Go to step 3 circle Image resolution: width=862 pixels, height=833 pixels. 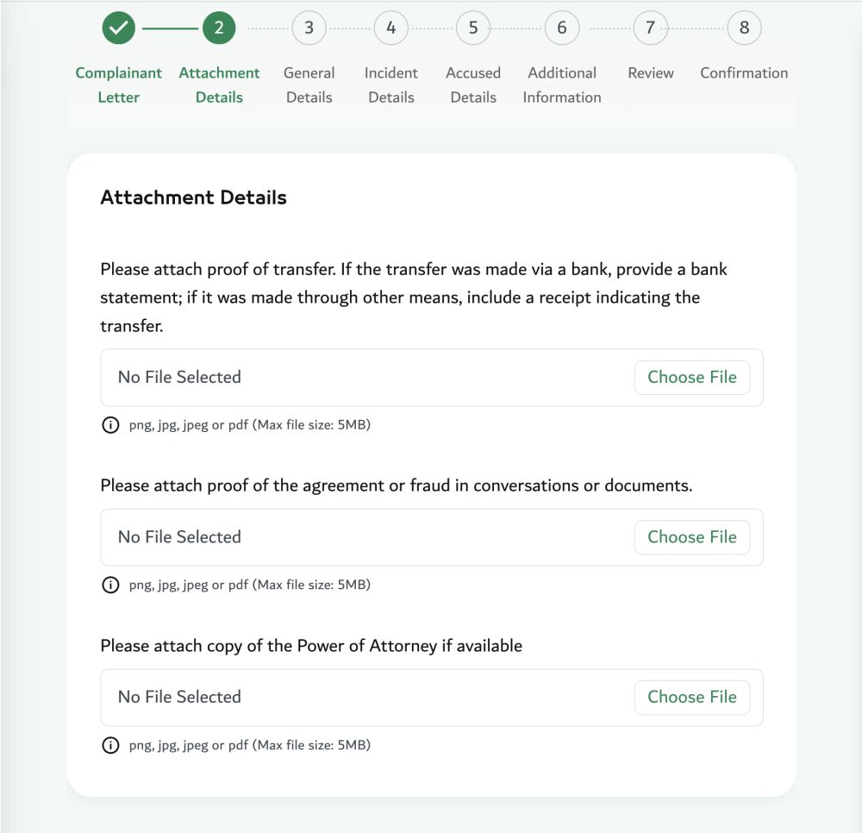tap(309, 28)
